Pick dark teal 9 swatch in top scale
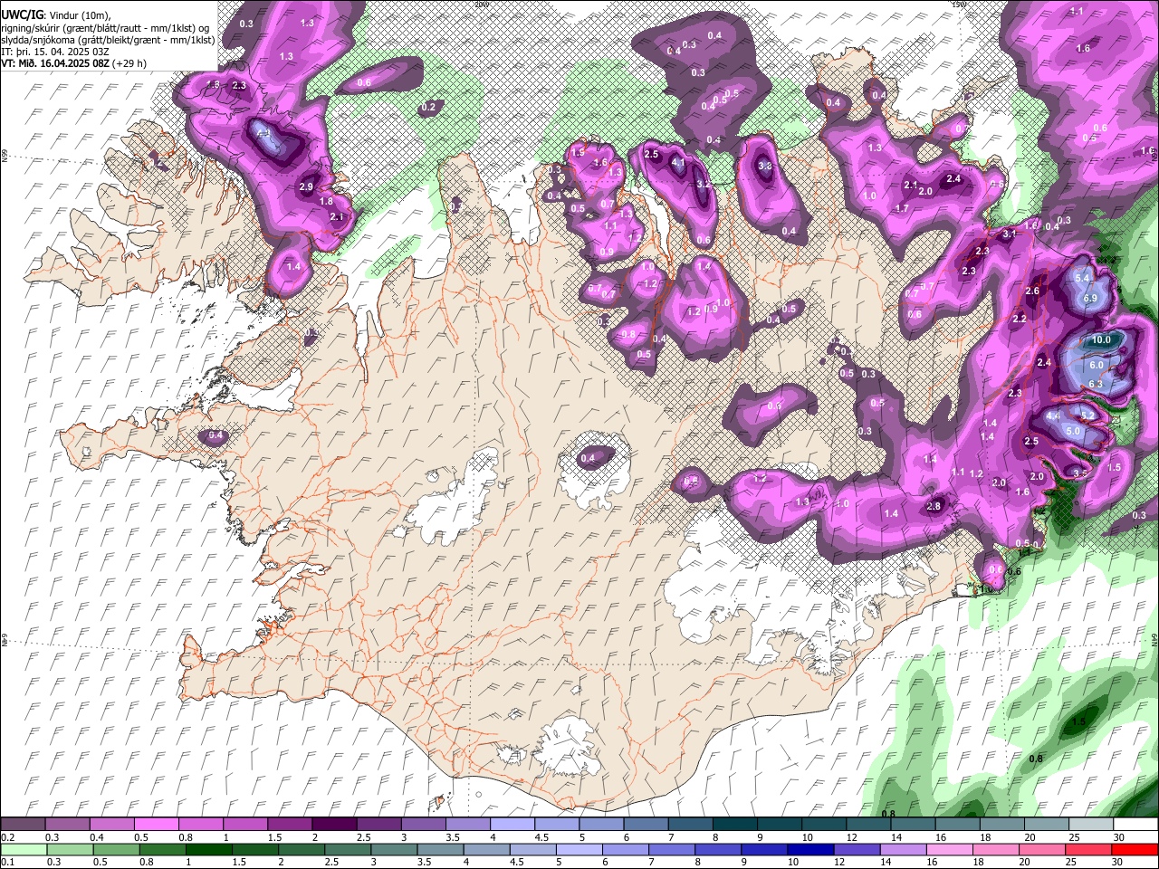The image size is (1159, 869). 779,825
